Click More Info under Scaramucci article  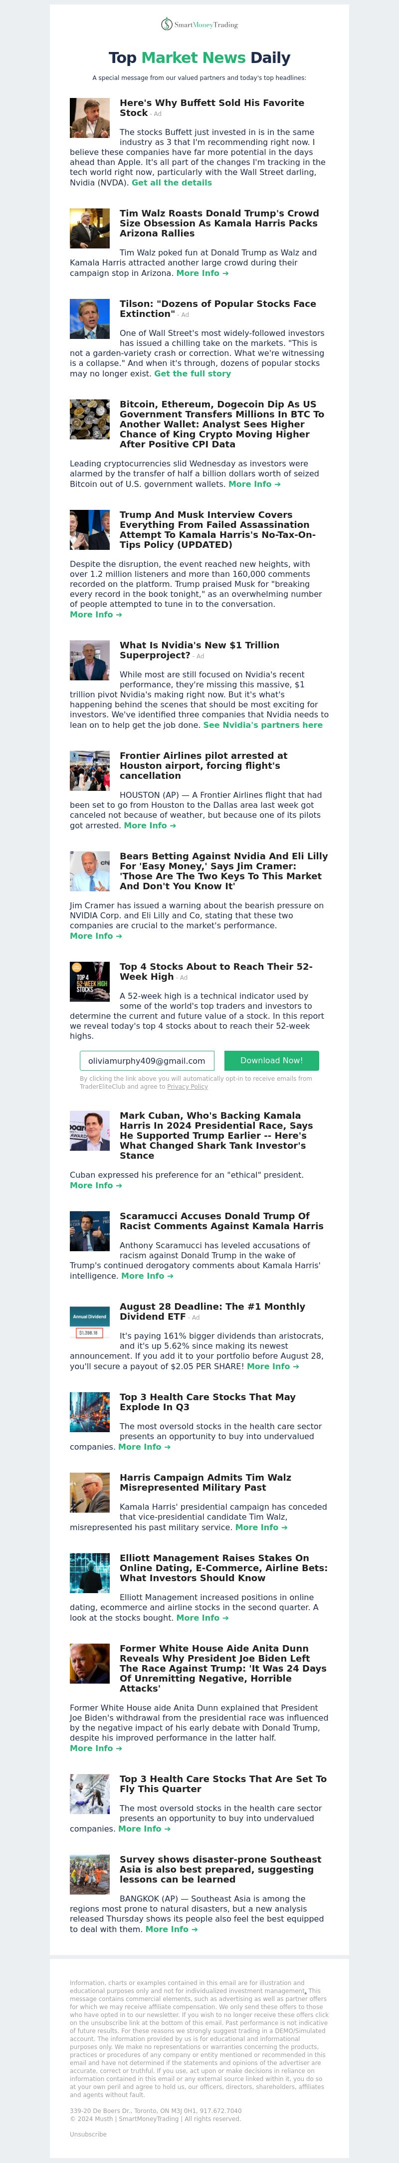(148, 1276)
